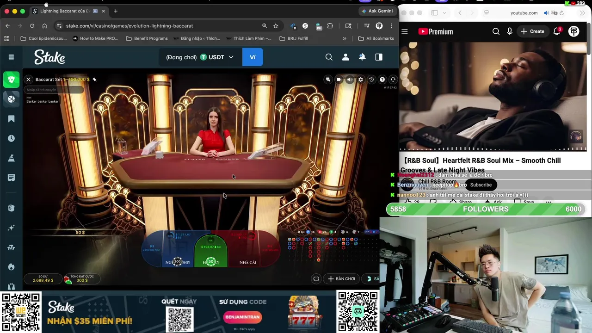The width and height of the screenshot is (592, 333).
Task: Open YouTube notifications bell
Action: coord(557,31)
